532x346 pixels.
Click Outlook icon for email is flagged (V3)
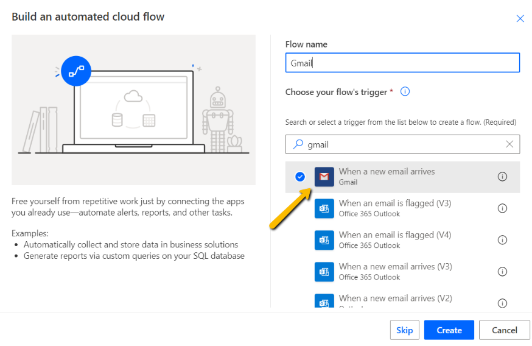(x=324, y=208)
